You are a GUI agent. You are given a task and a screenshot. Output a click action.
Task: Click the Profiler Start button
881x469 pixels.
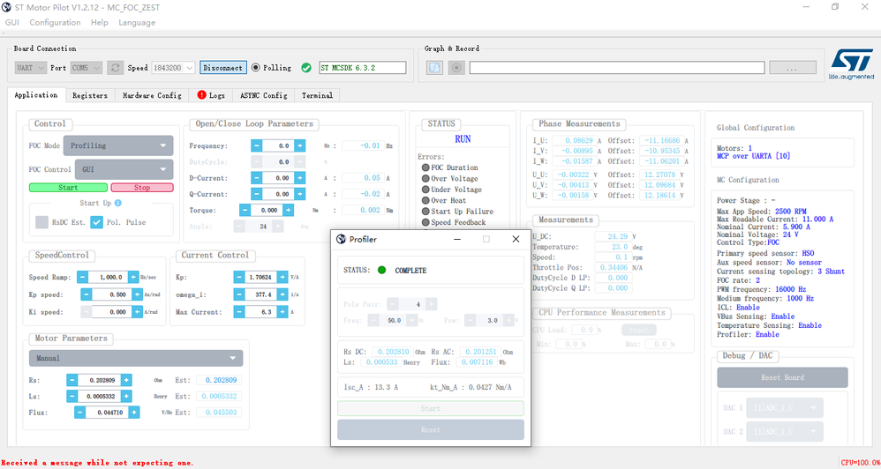(x=431, y=408)
